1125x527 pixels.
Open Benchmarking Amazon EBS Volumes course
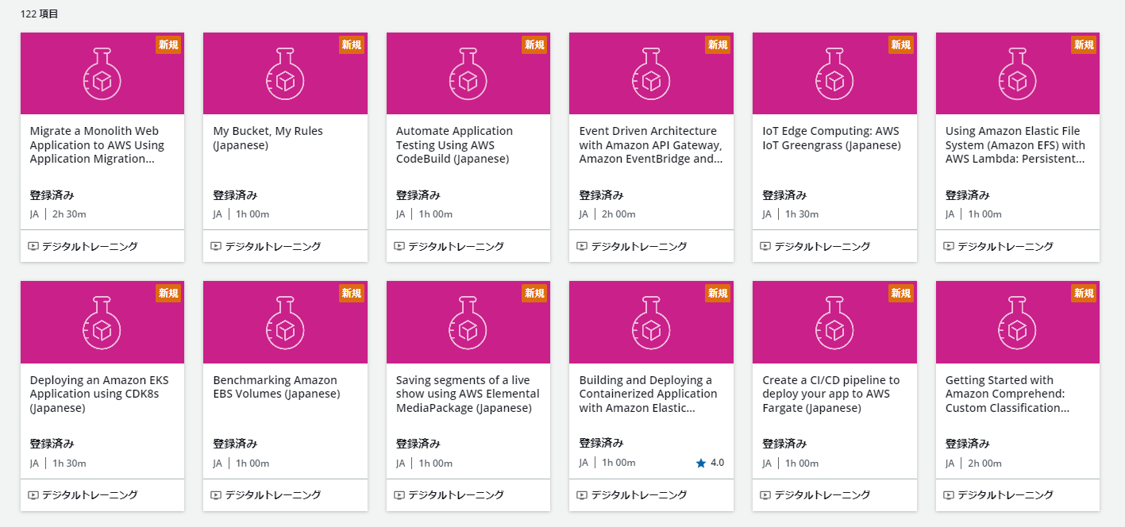tap(276, 387)
